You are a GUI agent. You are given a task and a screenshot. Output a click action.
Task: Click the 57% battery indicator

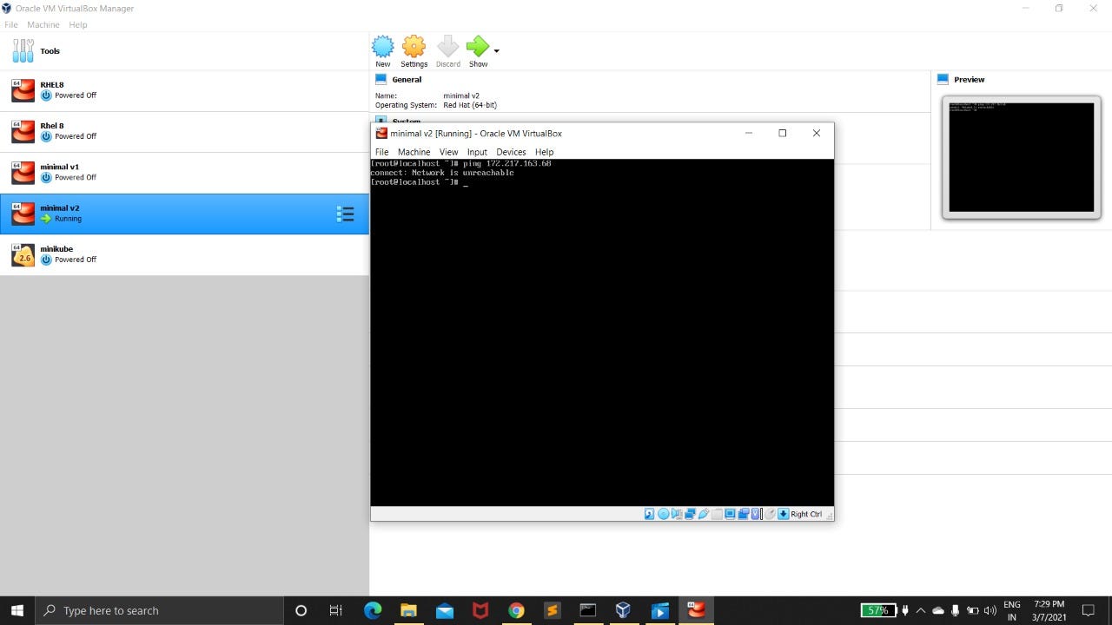click(x=877, y=610)
